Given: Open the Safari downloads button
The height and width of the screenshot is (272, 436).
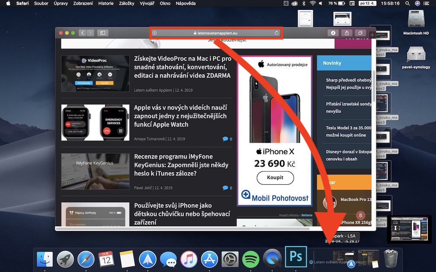Looking at the screenshot, I should [333, 33].
